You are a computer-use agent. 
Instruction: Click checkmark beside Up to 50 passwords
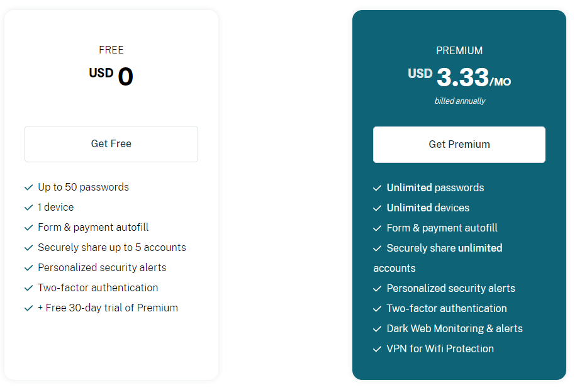(28, 187)
